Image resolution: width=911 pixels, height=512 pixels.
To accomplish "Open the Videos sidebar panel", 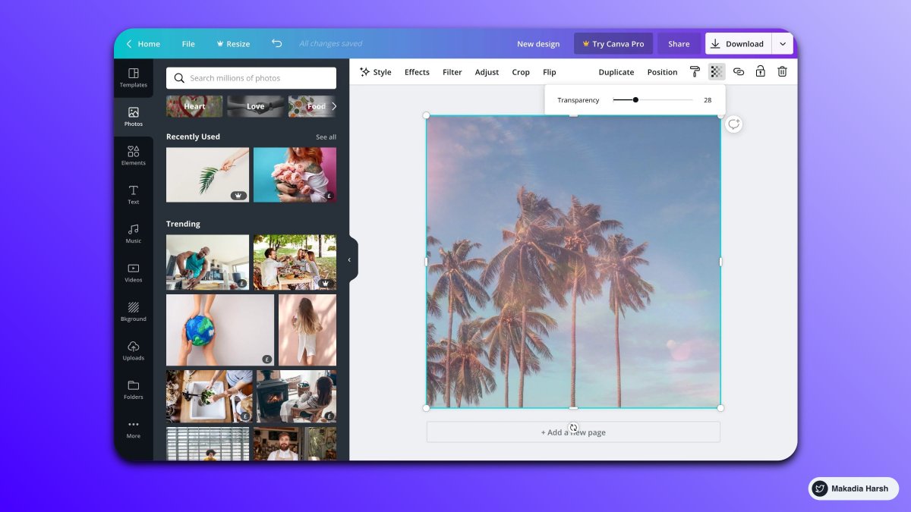I will coord(134,272).
